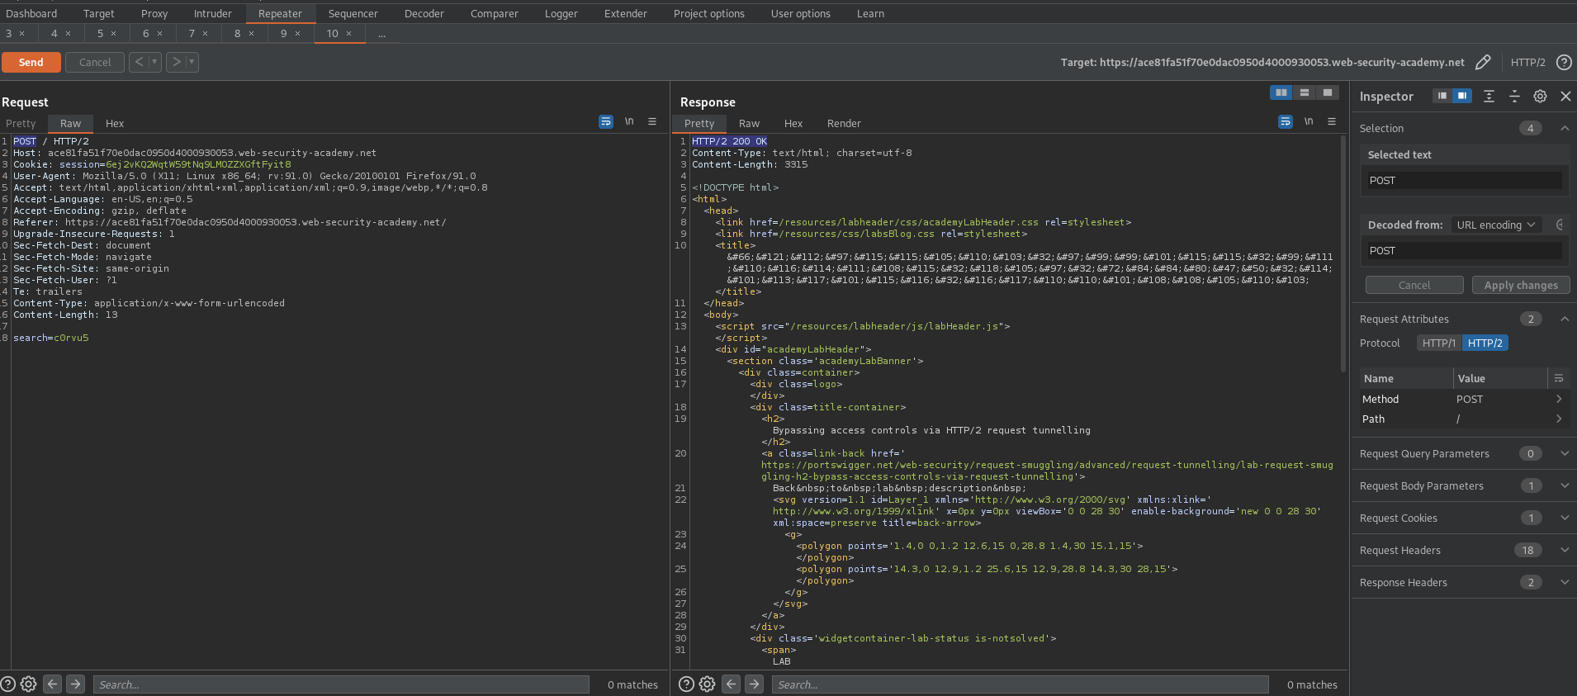
Task: Expand Response Headers section
Action: tap(1565, 582)
